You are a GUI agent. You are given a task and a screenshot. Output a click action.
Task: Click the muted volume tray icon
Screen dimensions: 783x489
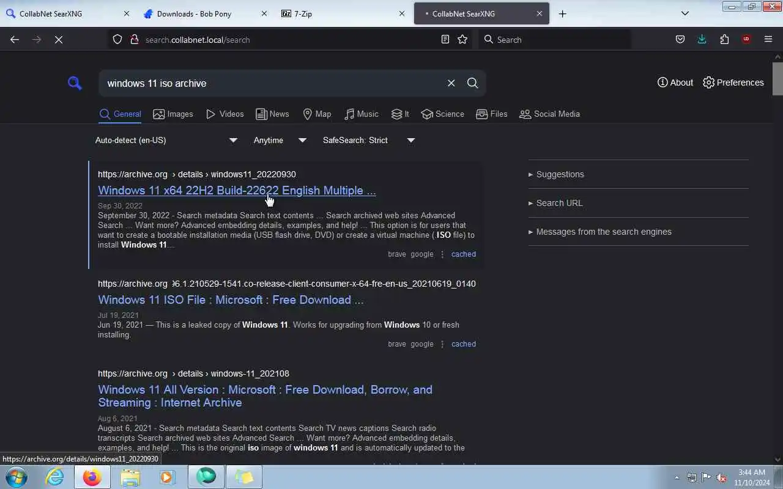point(722,477)
